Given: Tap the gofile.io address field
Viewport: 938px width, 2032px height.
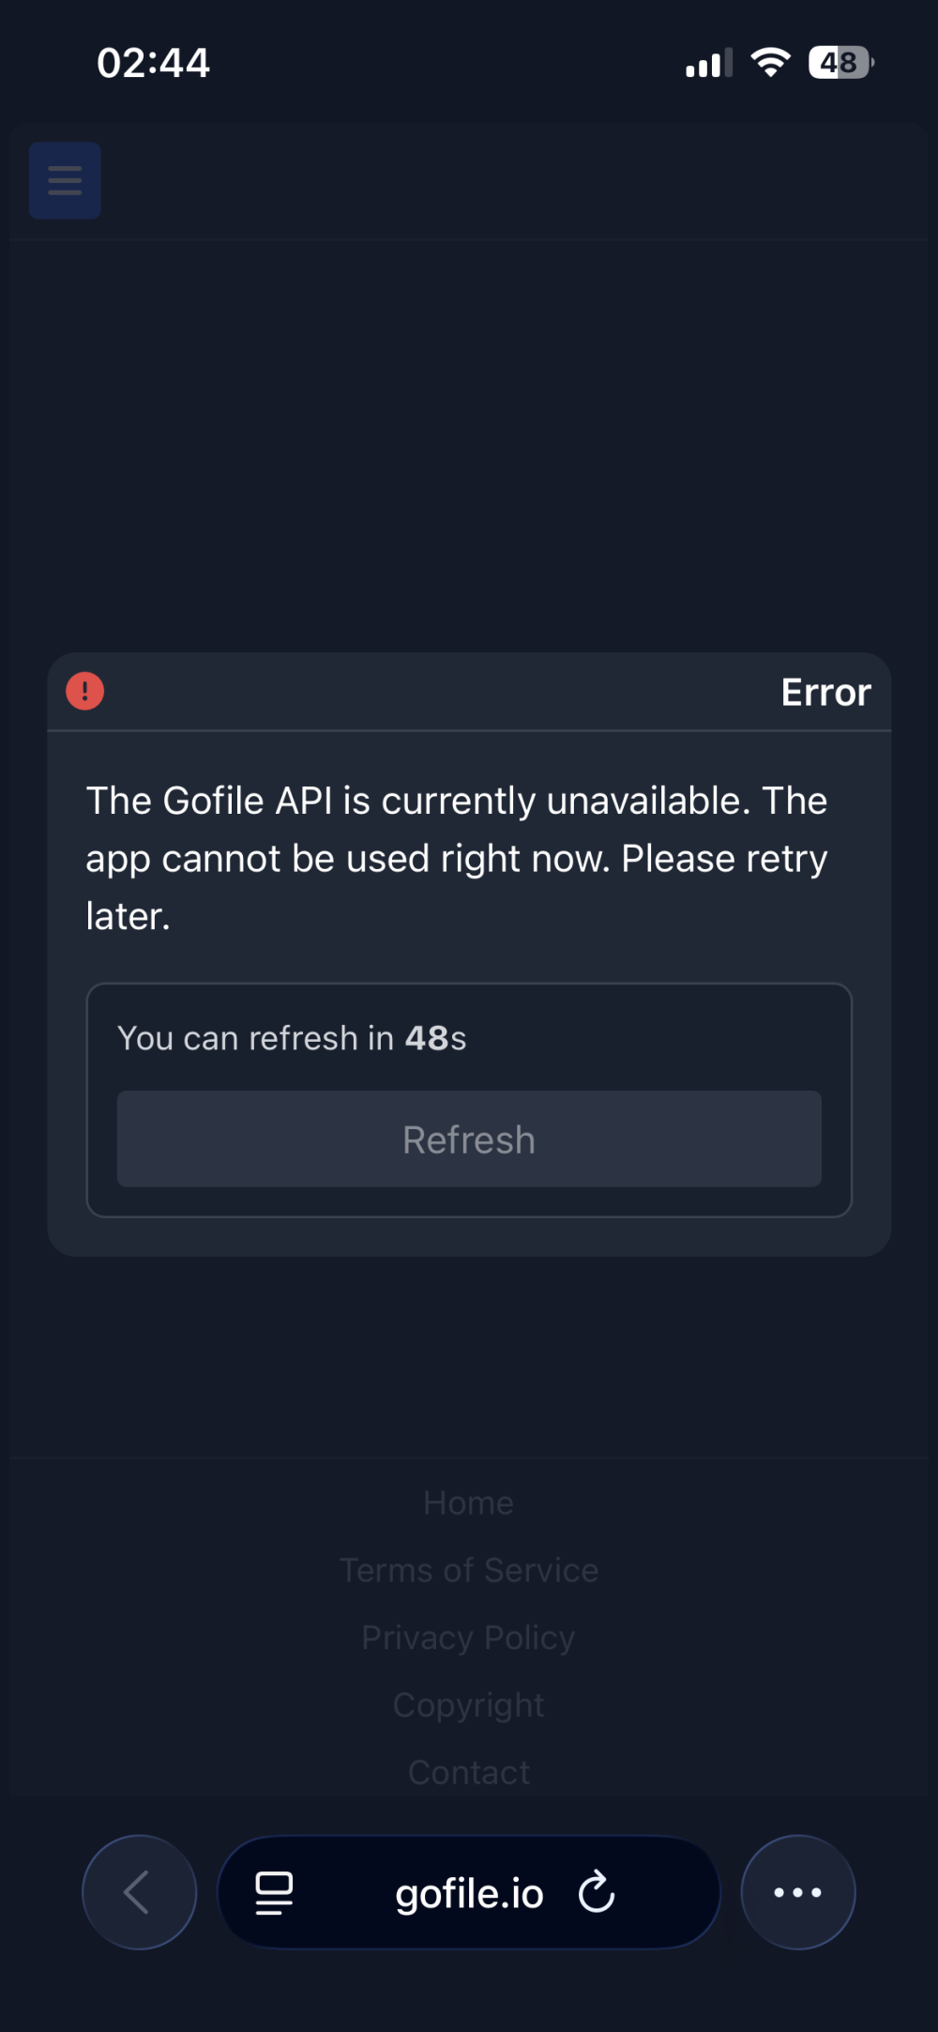Looking at the screenshot, I should [x=469, y=1892].
